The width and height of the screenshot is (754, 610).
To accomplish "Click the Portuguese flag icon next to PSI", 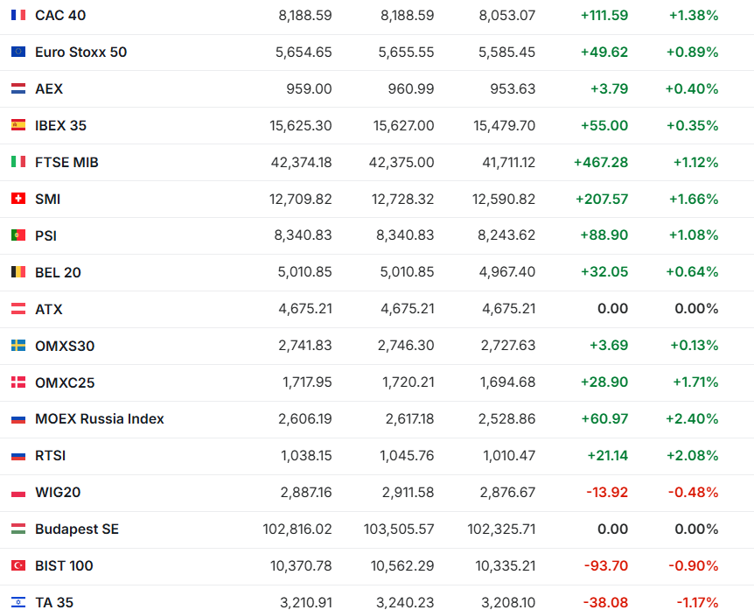I will (x=18, y=235).
